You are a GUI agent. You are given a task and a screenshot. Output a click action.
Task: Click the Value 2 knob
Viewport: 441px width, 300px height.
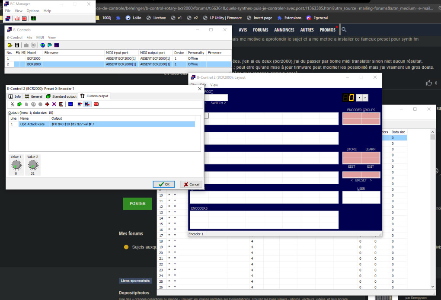[x=33, y=165]
